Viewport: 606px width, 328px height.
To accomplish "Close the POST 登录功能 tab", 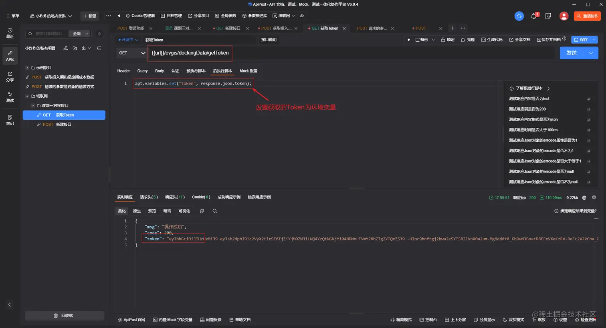I will point(151,28).
